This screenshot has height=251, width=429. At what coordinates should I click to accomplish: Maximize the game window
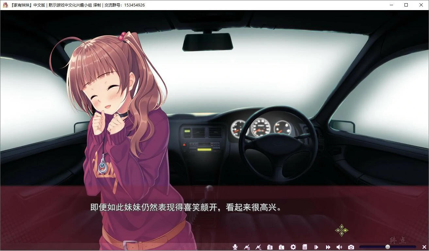click(x=406, y=5)
